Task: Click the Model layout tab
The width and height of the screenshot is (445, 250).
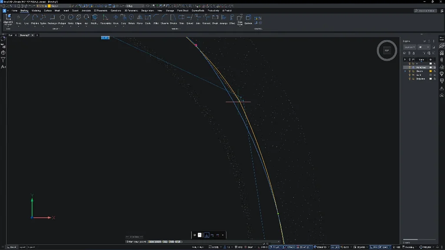Action: 12,247
